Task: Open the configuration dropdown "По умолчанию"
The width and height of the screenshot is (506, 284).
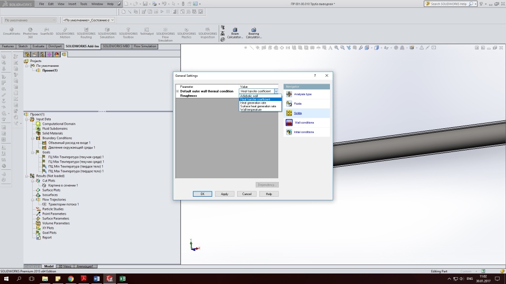Action: [30, 20]
